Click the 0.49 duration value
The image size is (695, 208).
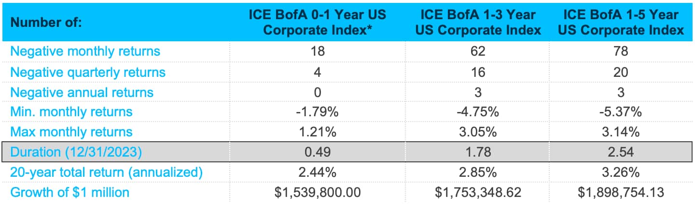click(317, 152)
